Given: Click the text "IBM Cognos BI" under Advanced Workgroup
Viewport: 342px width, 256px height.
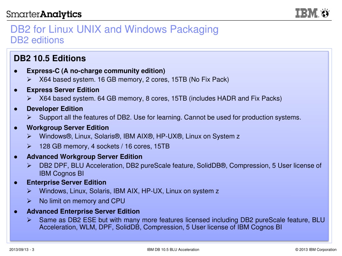Looking at the screenshot, I should click(x=61, y=173).
